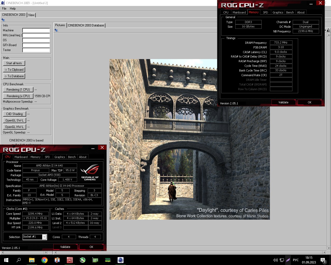The height and width of the screenshot is (265, 331).
Task: Click the MHz (real freq.) input field
Action: pos(36,35)
